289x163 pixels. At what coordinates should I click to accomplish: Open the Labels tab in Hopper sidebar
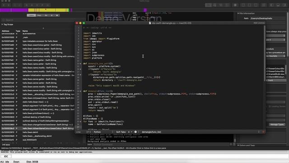tap(31, 15)
